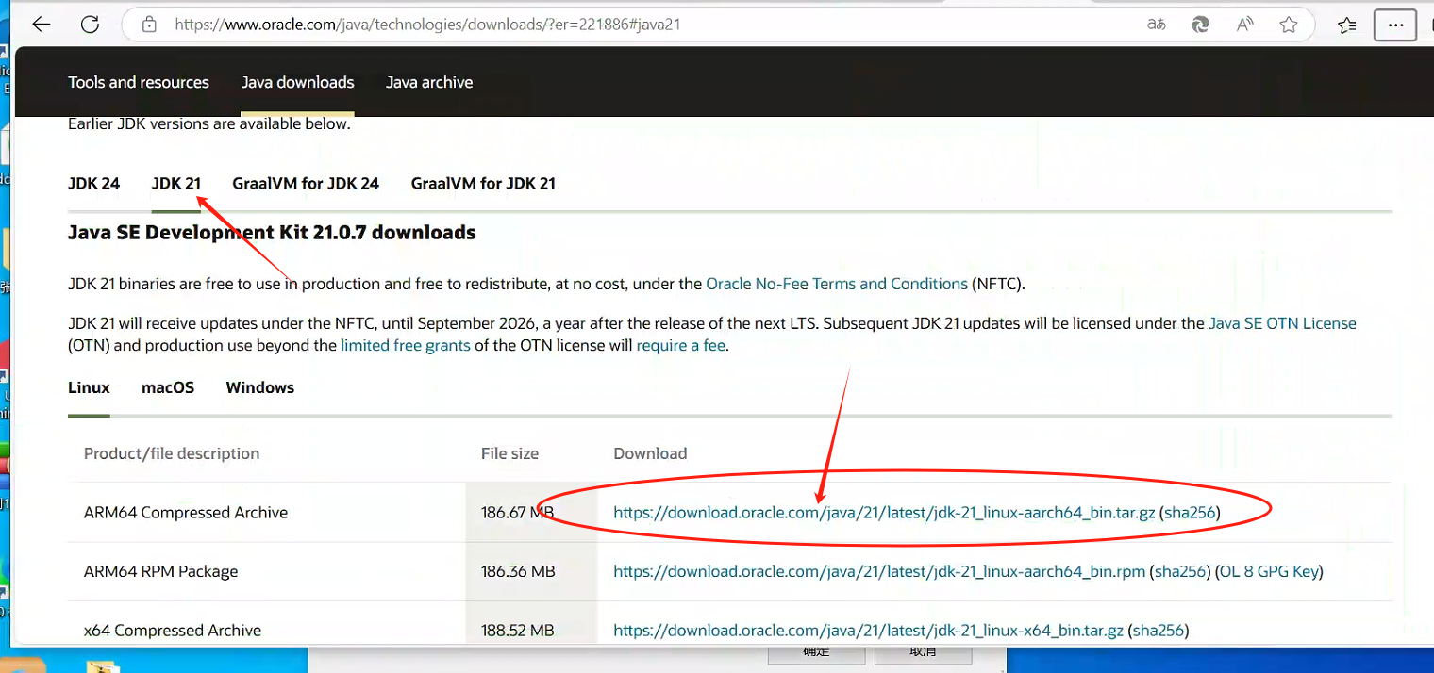Open sha256 for aarch64 rpm

(x=1180, y=571)
